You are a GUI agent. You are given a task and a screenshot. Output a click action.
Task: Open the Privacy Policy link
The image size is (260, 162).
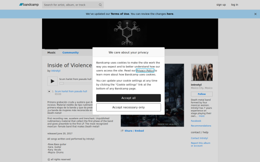tap(145, 70)
